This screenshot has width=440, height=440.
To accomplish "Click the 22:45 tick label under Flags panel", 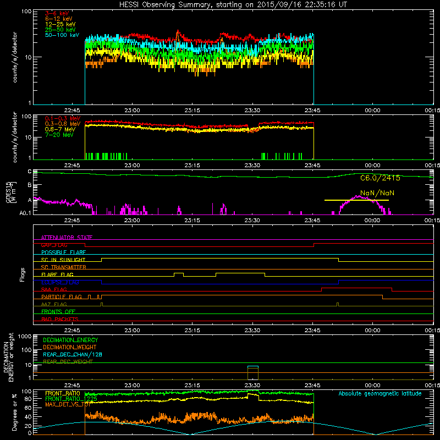I will pos(72,331).
